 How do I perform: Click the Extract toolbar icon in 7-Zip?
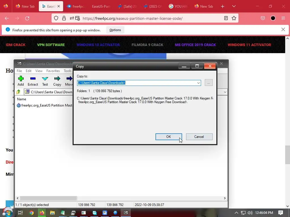point(33,81)
